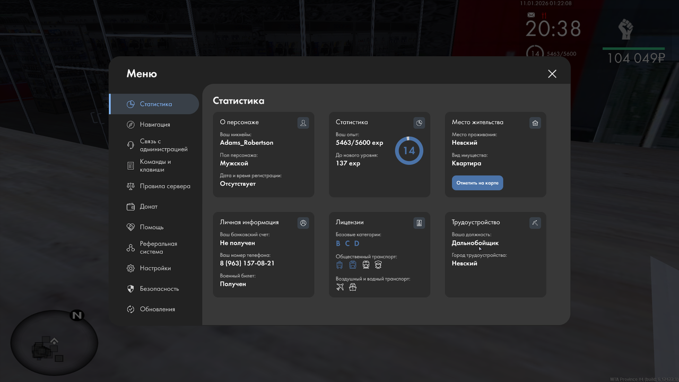Click the job title Дальнобойщик
Viewport: 679px width, 382px height.
[475, 243]
